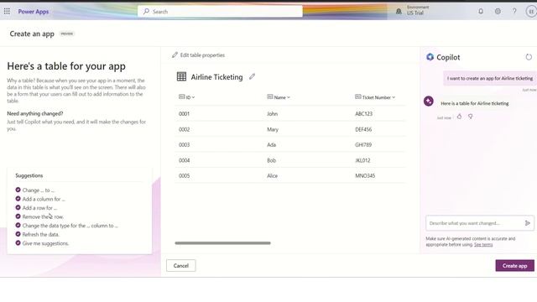Click the ID column type icon

click(182, 97)
